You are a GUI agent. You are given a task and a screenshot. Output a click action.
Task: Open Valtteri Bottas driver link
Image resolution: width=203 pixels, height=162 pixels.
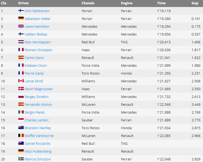pos(36,34)
